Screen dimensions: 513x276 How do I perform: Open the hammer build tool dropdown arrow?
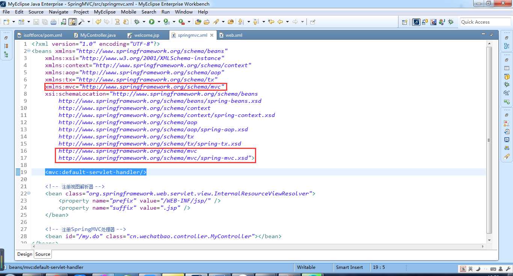89,22
